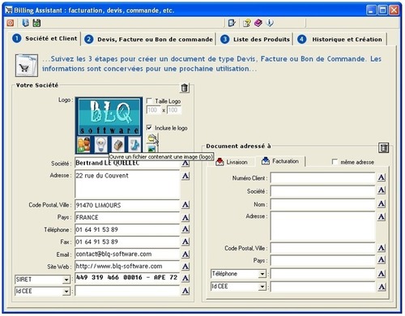405x316 pixels.
Task: Click font button beside recipient Code Postal field
Action: point(382,248)
